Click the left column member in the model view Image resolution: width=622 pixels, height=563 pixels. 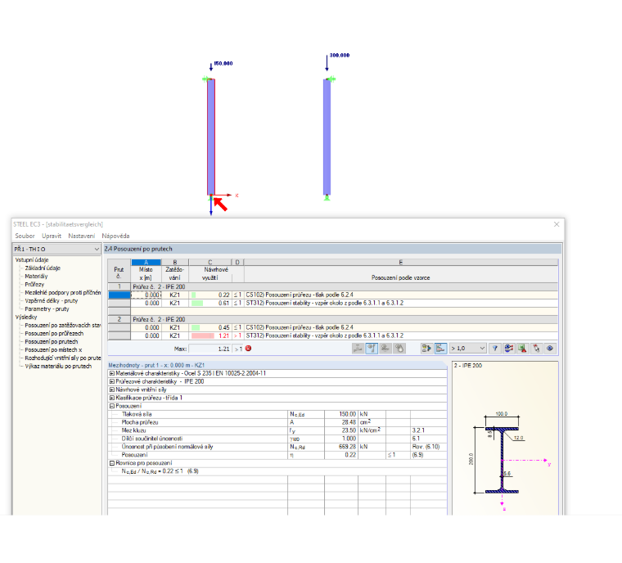[x=211, y=137]
